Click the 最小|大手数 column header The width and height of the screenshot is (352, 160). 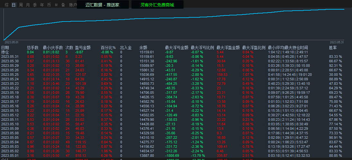[x=53, y=48]
